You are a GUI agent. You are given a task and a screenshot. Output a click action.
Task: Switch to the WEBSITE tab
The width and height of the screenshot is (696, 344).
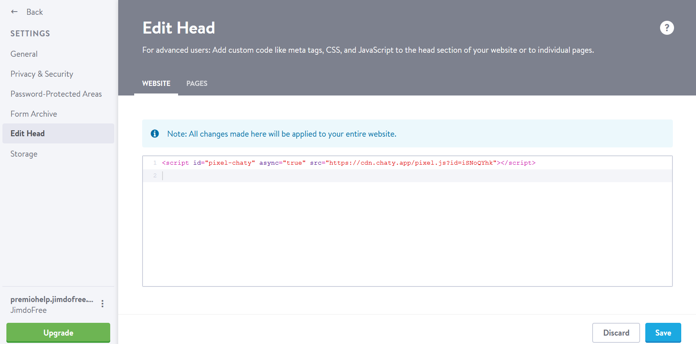156,84
